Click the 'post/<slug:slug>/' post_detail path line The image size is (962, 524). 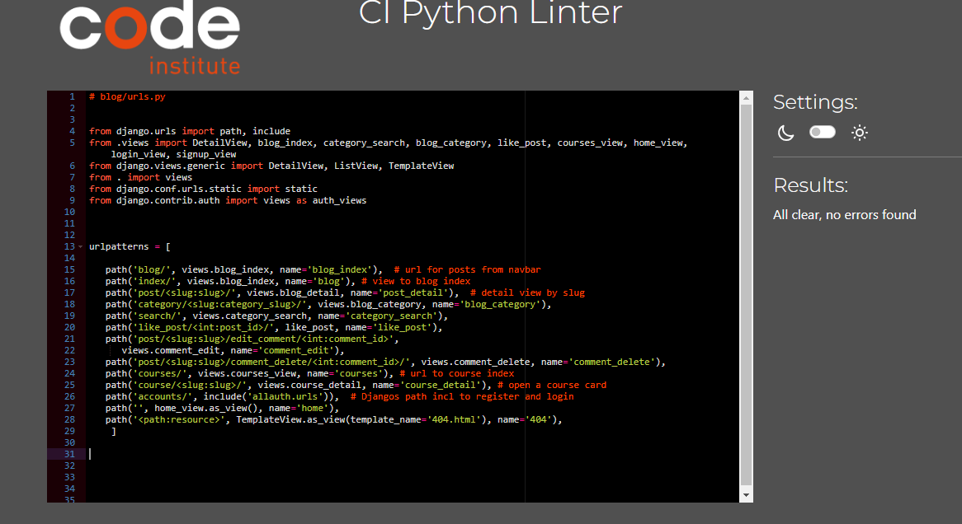click(x=345, y=293)
